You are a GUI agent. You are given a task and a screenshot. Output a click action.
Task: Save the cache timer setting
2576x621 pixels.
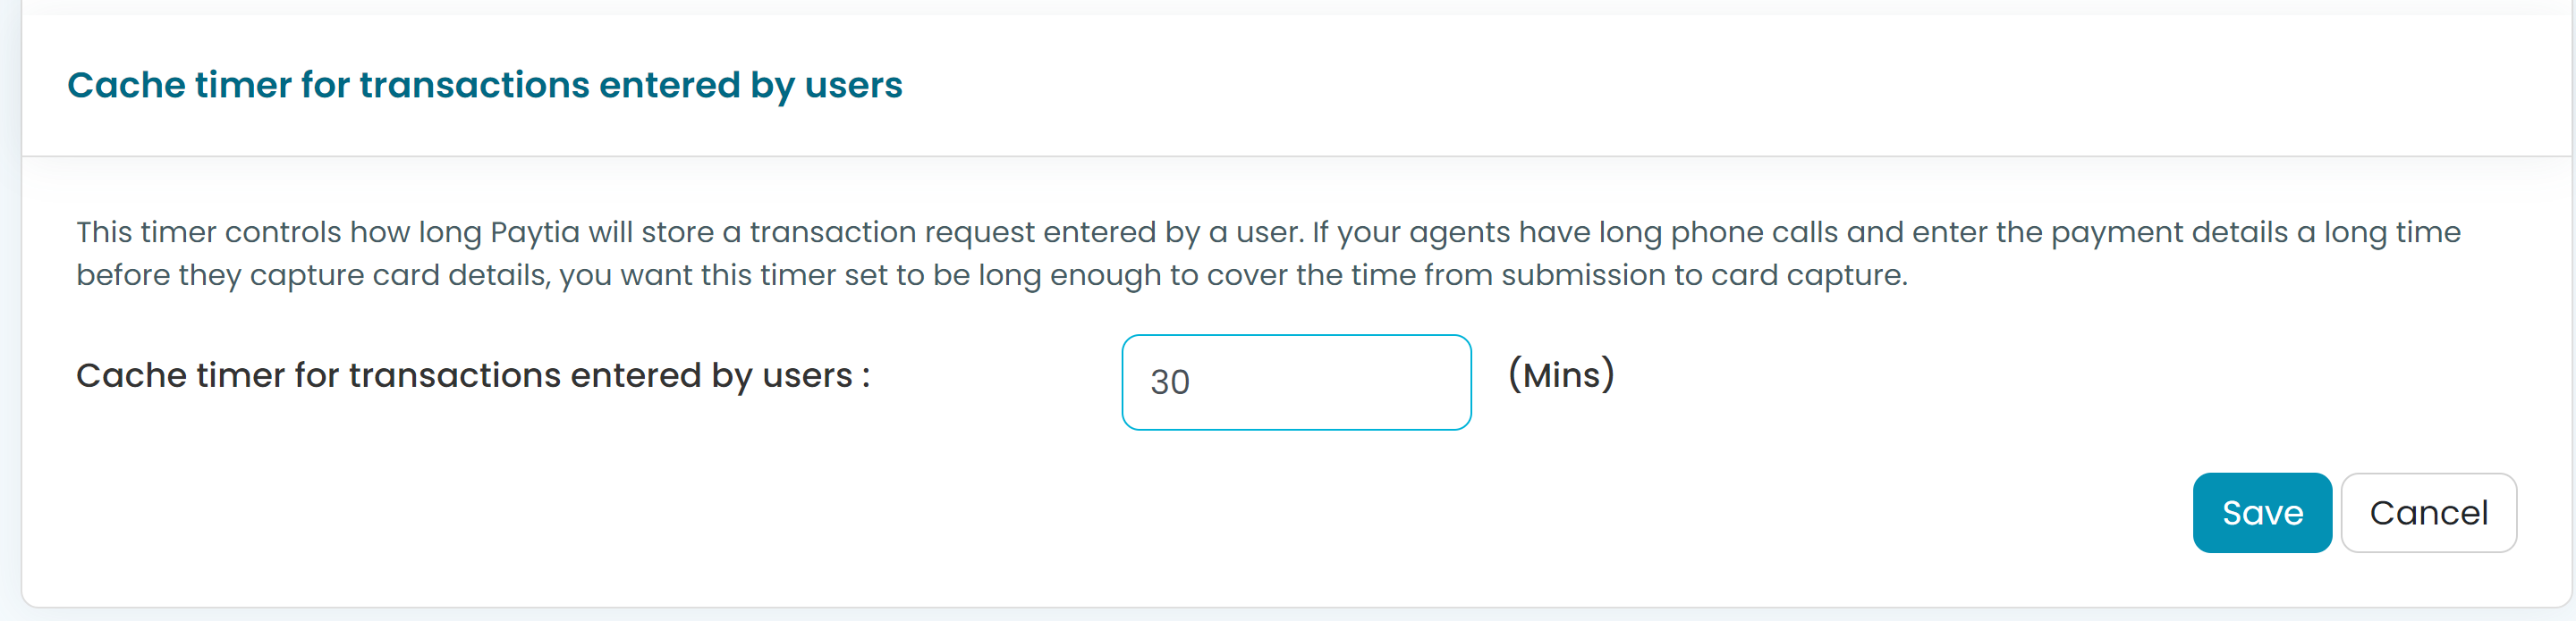(x=2262, y=512)
